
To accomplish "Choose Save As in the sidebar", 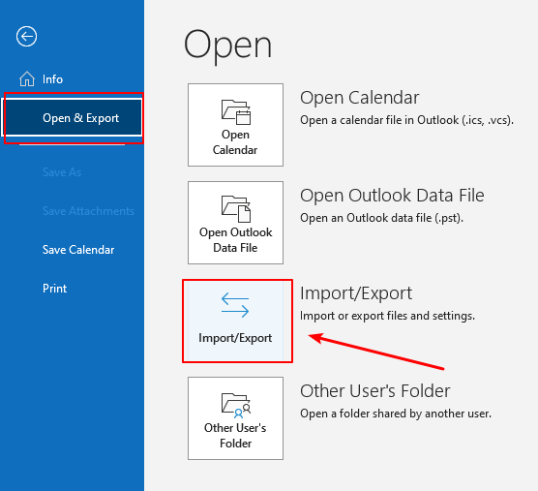I will (62, 172).
